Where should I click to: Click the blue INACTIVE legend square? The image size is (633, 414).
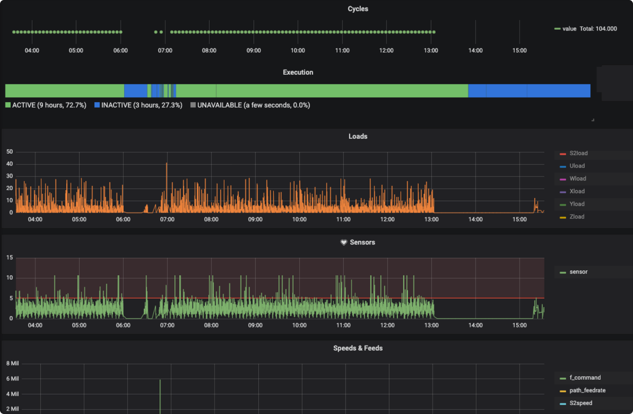pyautogui.click(x=97, y=105)
